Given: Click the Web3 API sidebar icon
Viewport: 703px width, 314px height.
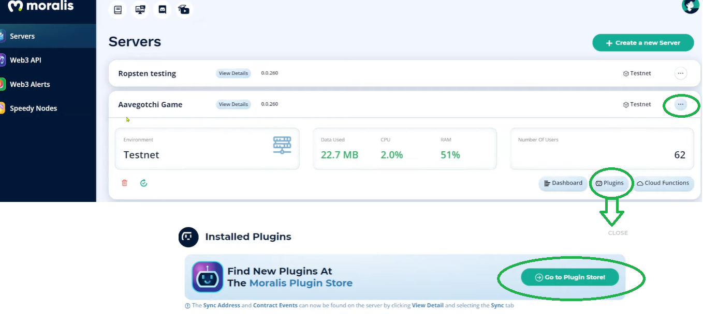Looking at the screenshot, I should tap(2, 60).
